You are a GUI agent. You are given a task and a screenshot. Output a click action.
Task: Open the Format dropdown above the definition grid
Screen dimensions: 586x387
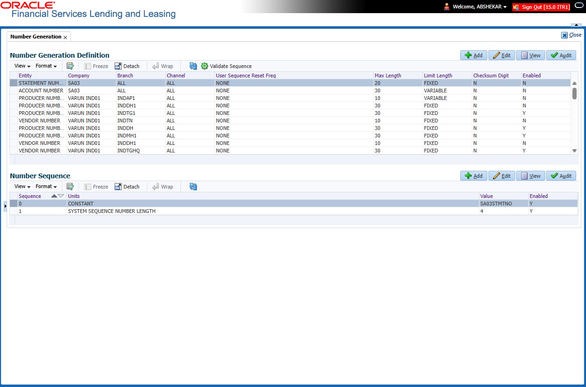[45, 66]
